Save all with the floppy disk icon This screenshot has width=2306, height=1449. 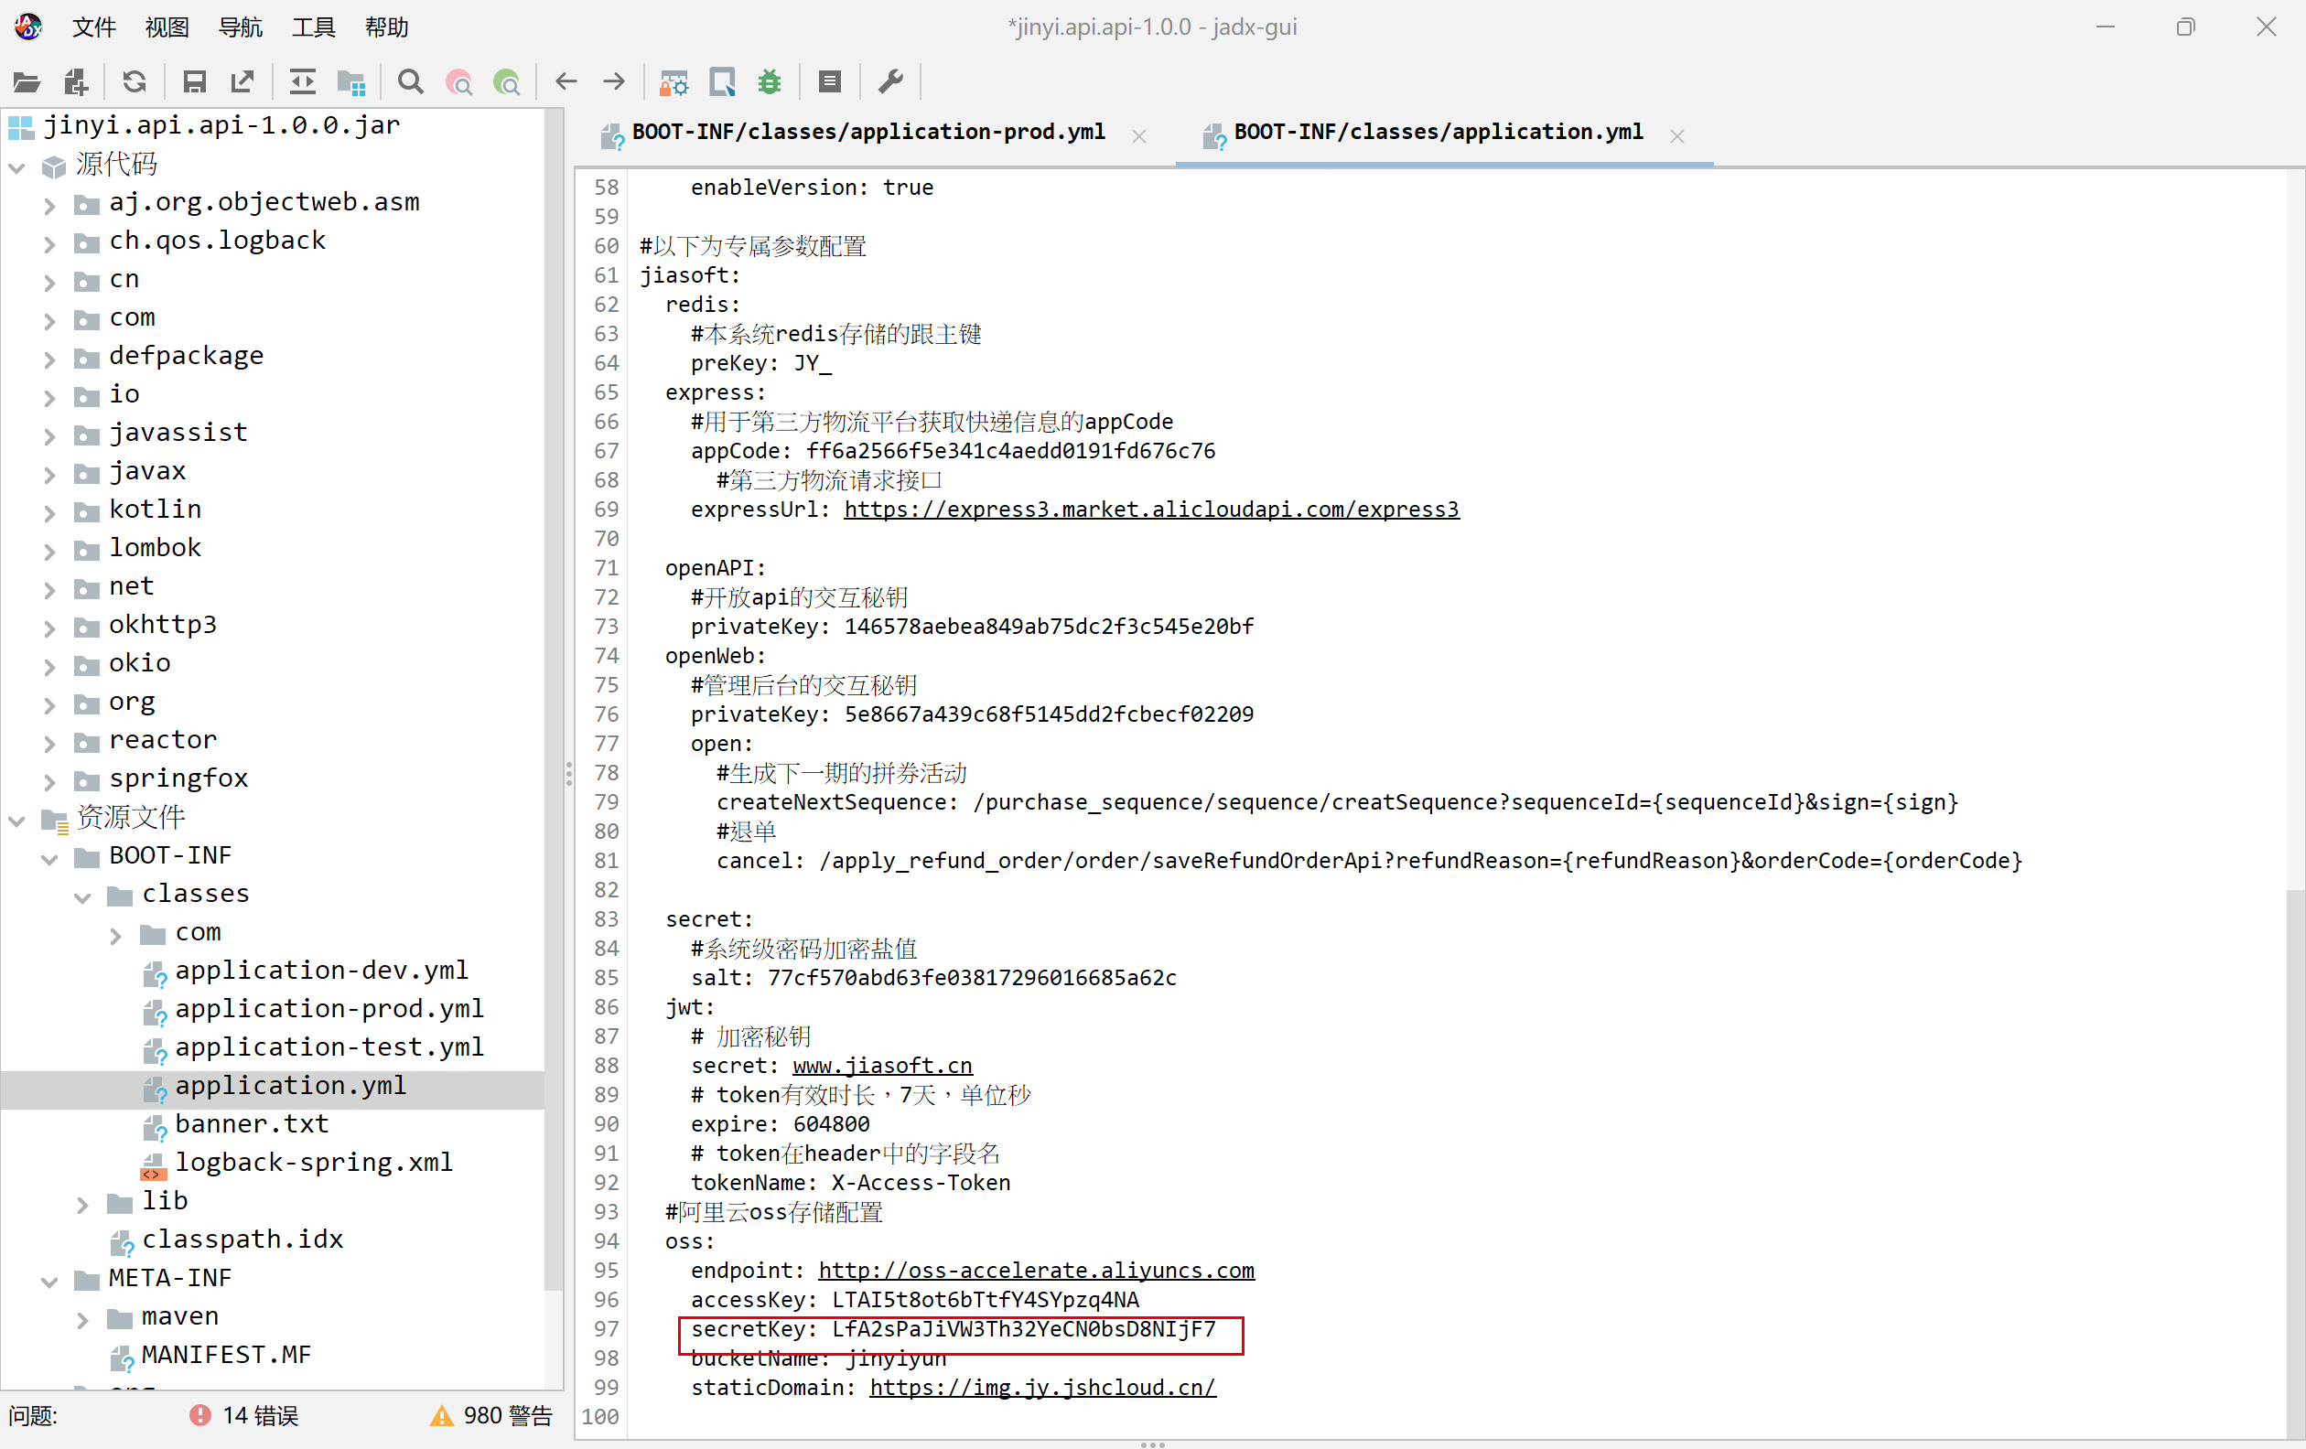tap(194, 82)
